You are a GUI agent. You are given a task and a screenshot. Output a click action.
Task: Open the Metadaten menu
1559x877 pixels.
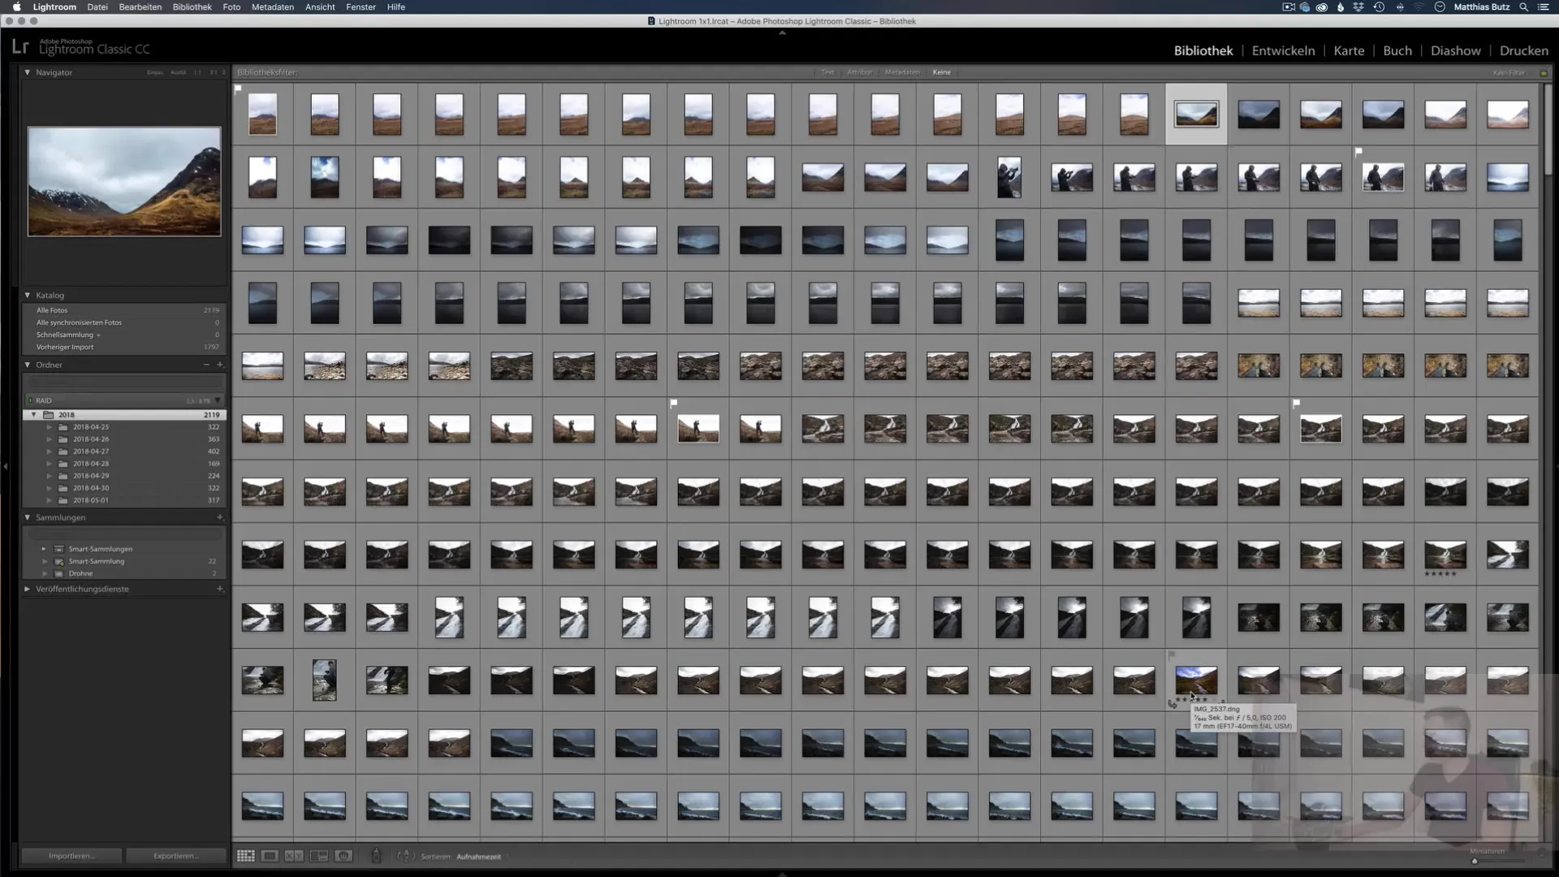pos(273,6)
